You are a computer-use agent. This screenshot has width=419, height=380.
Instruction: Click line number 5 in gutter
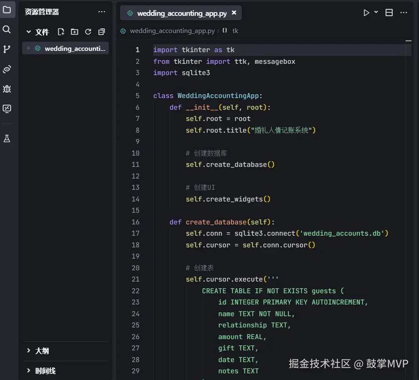[137, 96]
